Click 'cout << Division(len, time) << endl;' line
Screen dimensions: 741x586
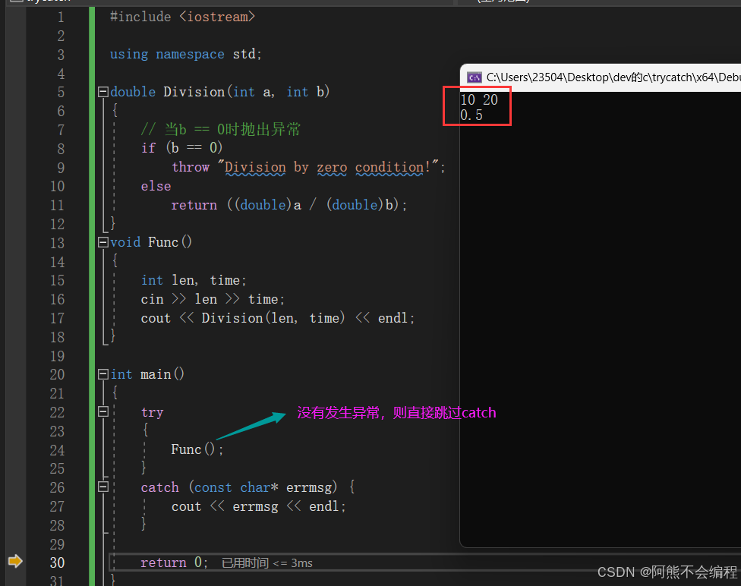coord(278,318)
